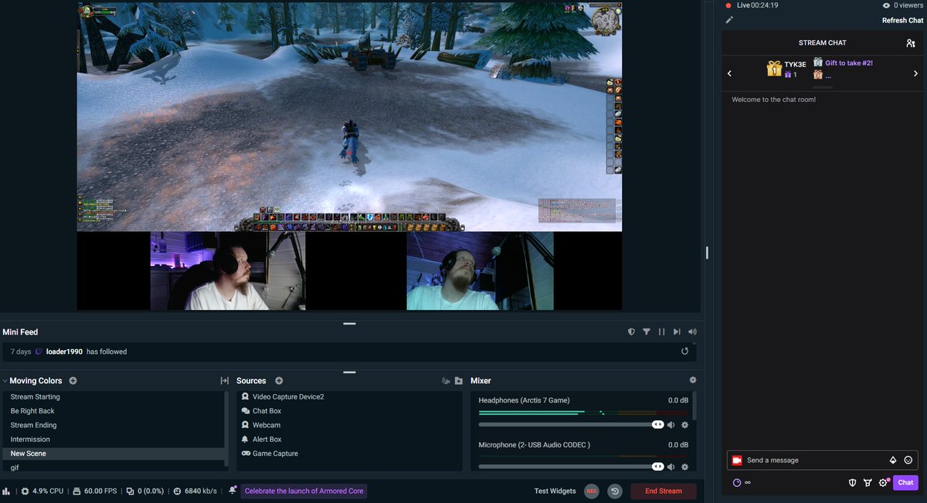Mute the Microphone USB Audio CODEC
This screenshot has width=927, height=503.
[x=671, y=467]
